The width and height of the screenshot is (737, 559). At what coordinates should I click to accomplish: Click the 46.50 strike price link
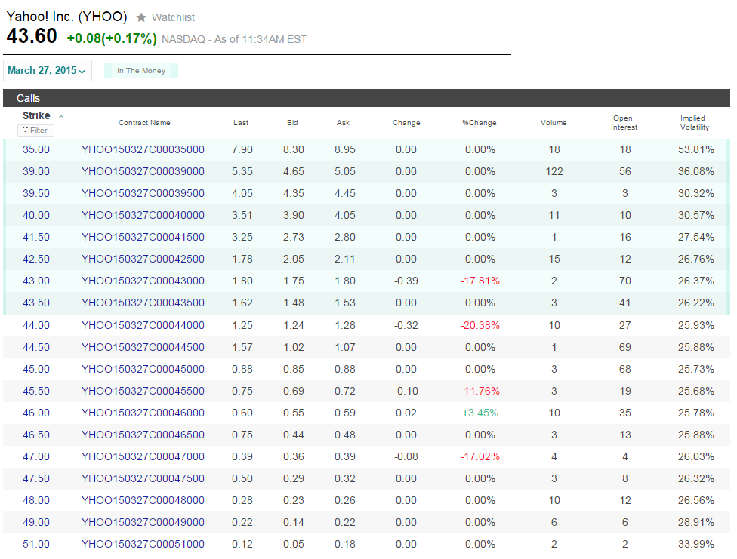coord(36,435)
